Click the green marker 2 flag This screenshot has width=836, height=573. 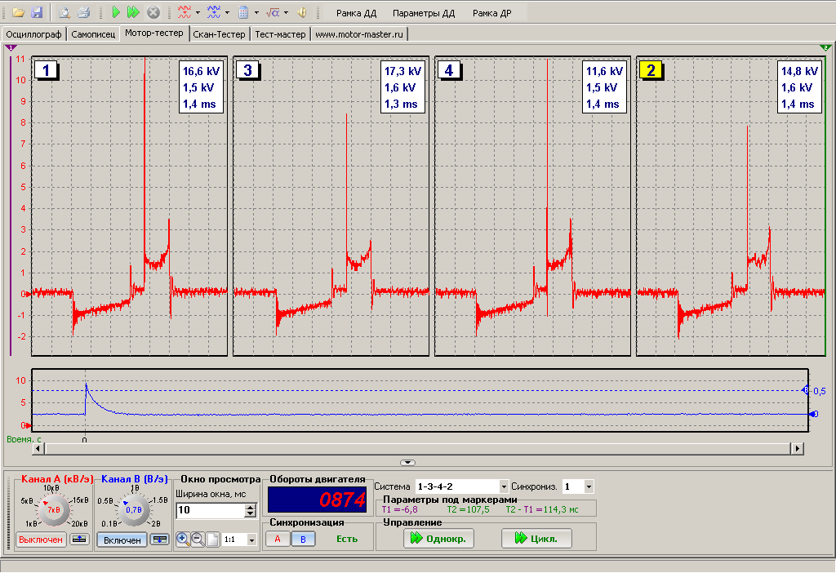click(825, 48)
